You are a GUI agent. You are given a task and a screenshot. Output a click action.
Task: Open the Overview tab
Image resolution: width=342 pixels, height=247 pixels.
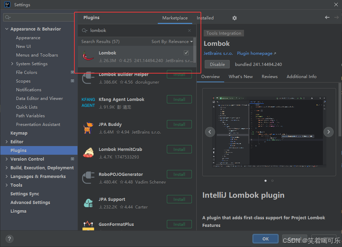211,77
